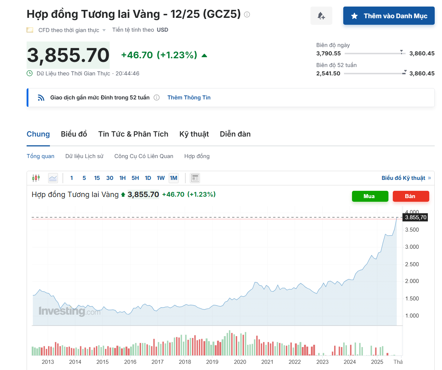442x370 pixels.
Task: Toggle the 1D chart interval
Action: click(148, 178)
